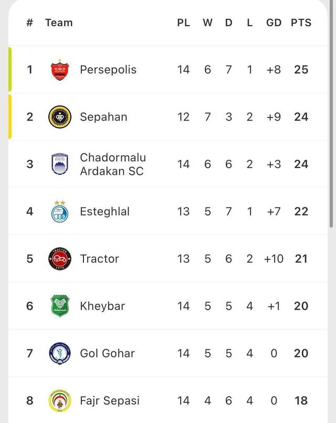Click the Team column header
Image resolution: width=336 pixels, height=423 pixels.
pyautogui.click(x=59, y=23)
